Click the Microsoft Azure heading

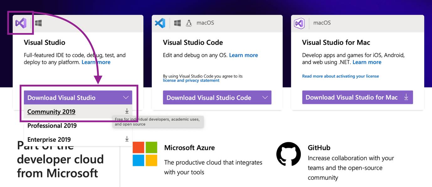tap(189, 148)
